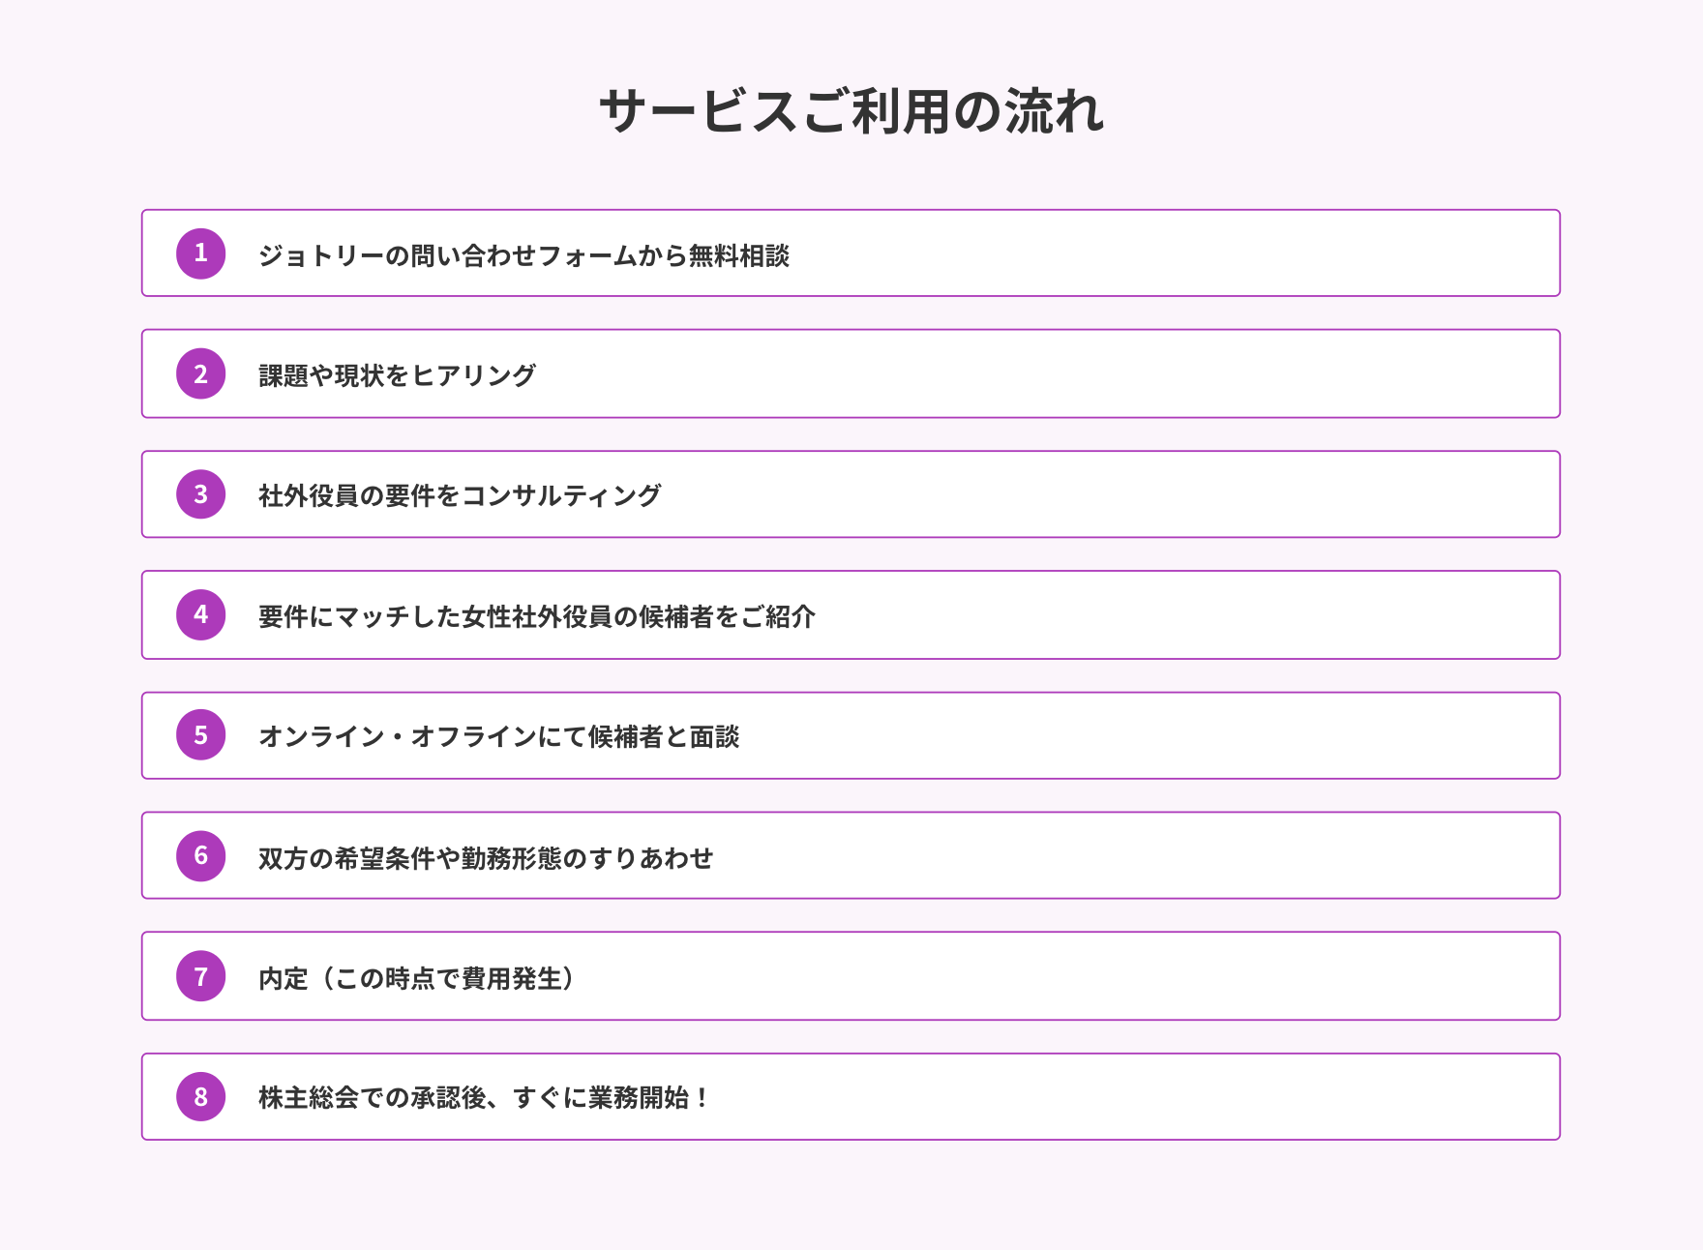Click empty area of step 5 box
Screen dimensions: 1703x1250
pos(1161,735)
